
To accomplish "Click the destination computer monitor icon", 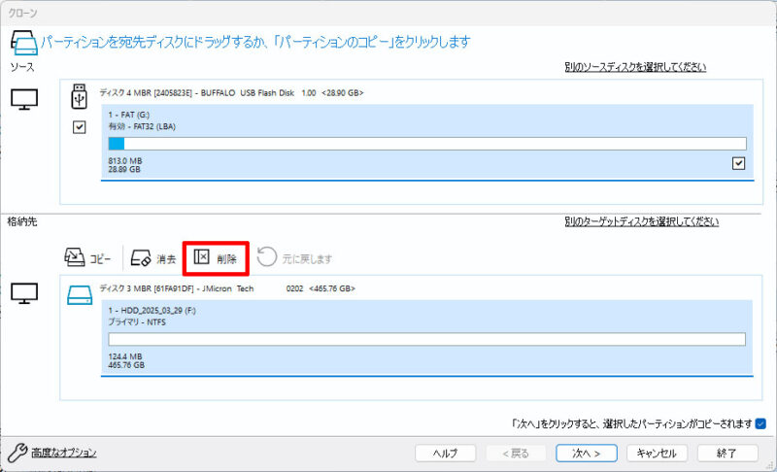I will click(x=24, y=292).
